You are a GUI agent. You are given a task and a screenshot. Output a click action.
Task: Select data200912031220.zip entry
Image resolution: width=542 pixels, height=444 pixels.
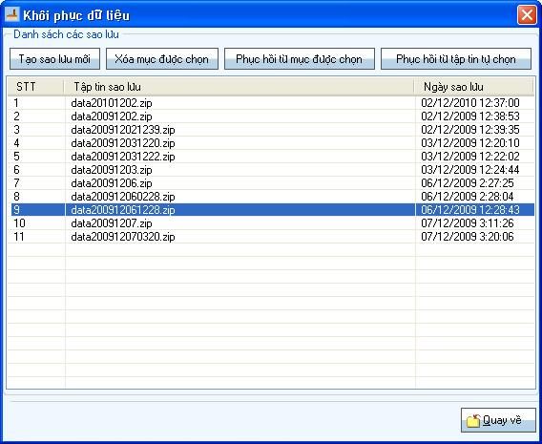[x=271, y=143]
